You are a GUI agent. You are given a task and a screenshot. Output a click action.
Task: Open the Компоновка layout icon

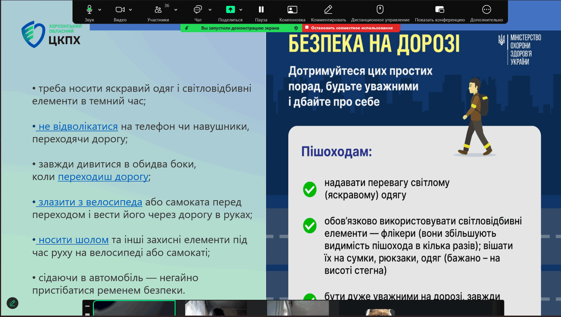coord(292,9)
